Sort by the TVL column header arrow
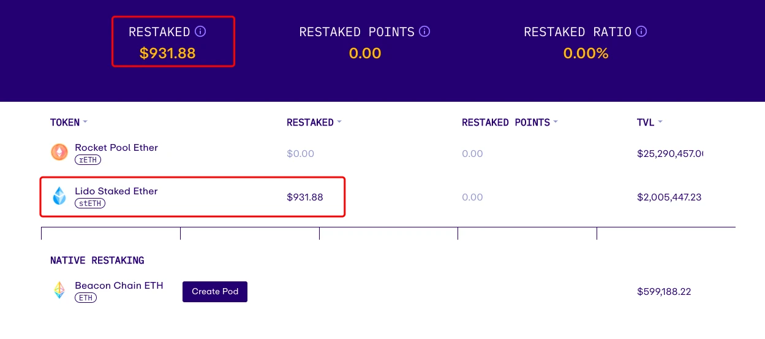Screen dimensions: 765x339 click(x=660, y=122)
